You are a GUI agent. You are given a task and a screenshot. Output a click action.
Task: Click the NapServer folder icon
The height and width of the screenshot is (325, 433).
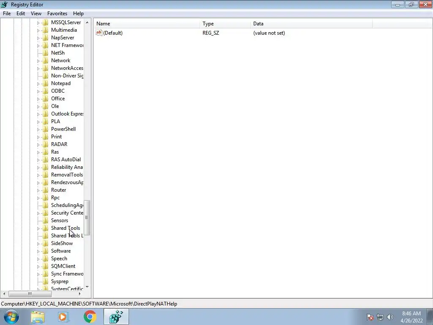[46, 38]
